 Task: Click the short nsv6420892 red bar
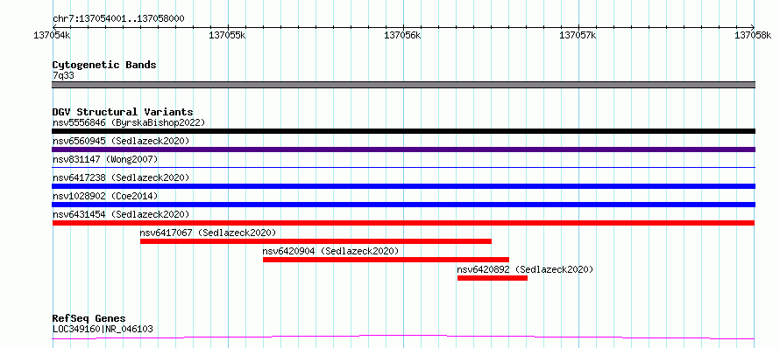[492, 278]
